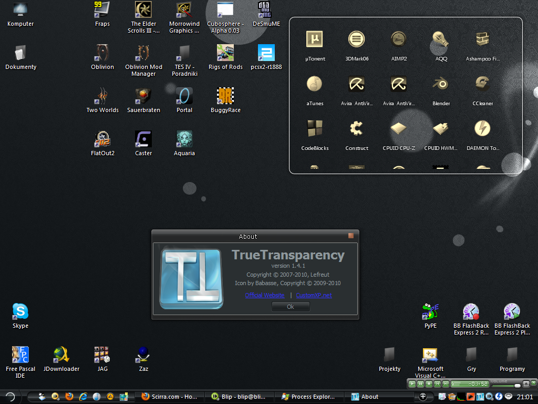Select the Zaz desktop shortcut
538x404 pixels.
143,359
